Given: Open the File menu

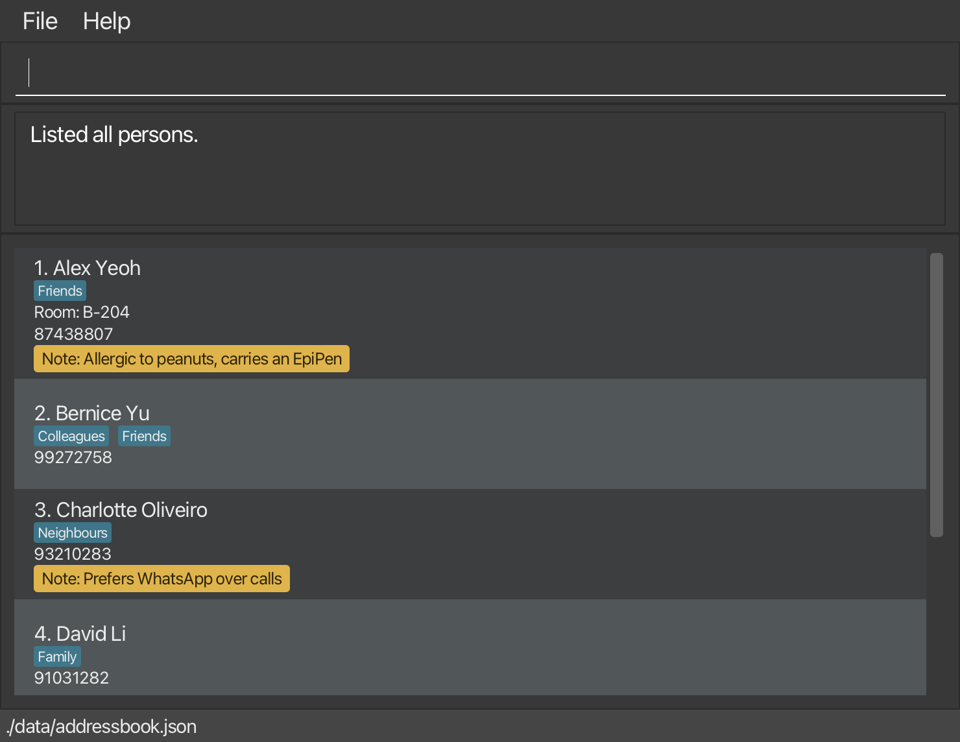Looking at the screenshot, I should [40, 21].
